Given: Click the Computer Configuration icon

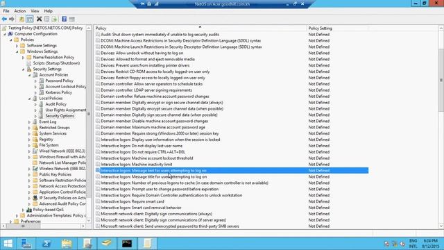Looking at the screenshot, I should [x=10, y=34].
